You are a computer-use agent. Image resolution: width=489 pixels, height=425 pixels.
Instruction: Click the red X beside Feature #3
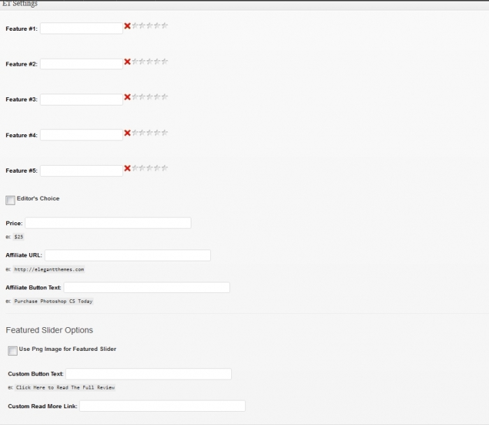[127, 97]
